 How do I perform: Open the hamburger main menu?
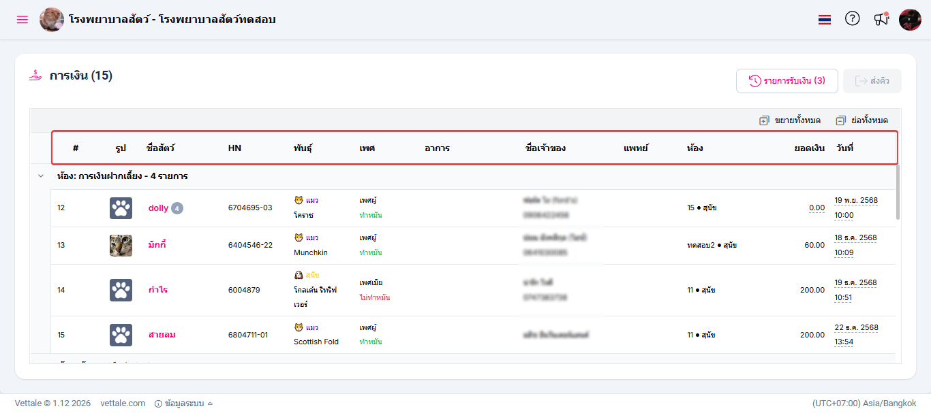22,20
